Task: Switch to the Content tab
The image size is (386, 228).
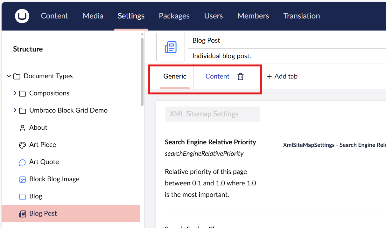Action: 217,76
